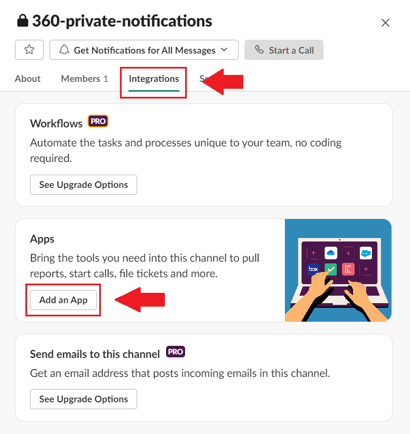
Task: Click See Upgrade Options under Send emails
Action: coord(84,399)
